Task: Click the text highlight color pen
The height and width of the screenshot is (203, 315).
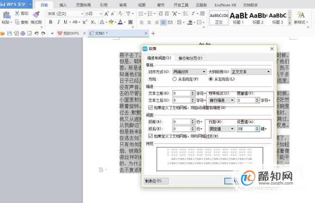Action: click(x=111, y=22)
